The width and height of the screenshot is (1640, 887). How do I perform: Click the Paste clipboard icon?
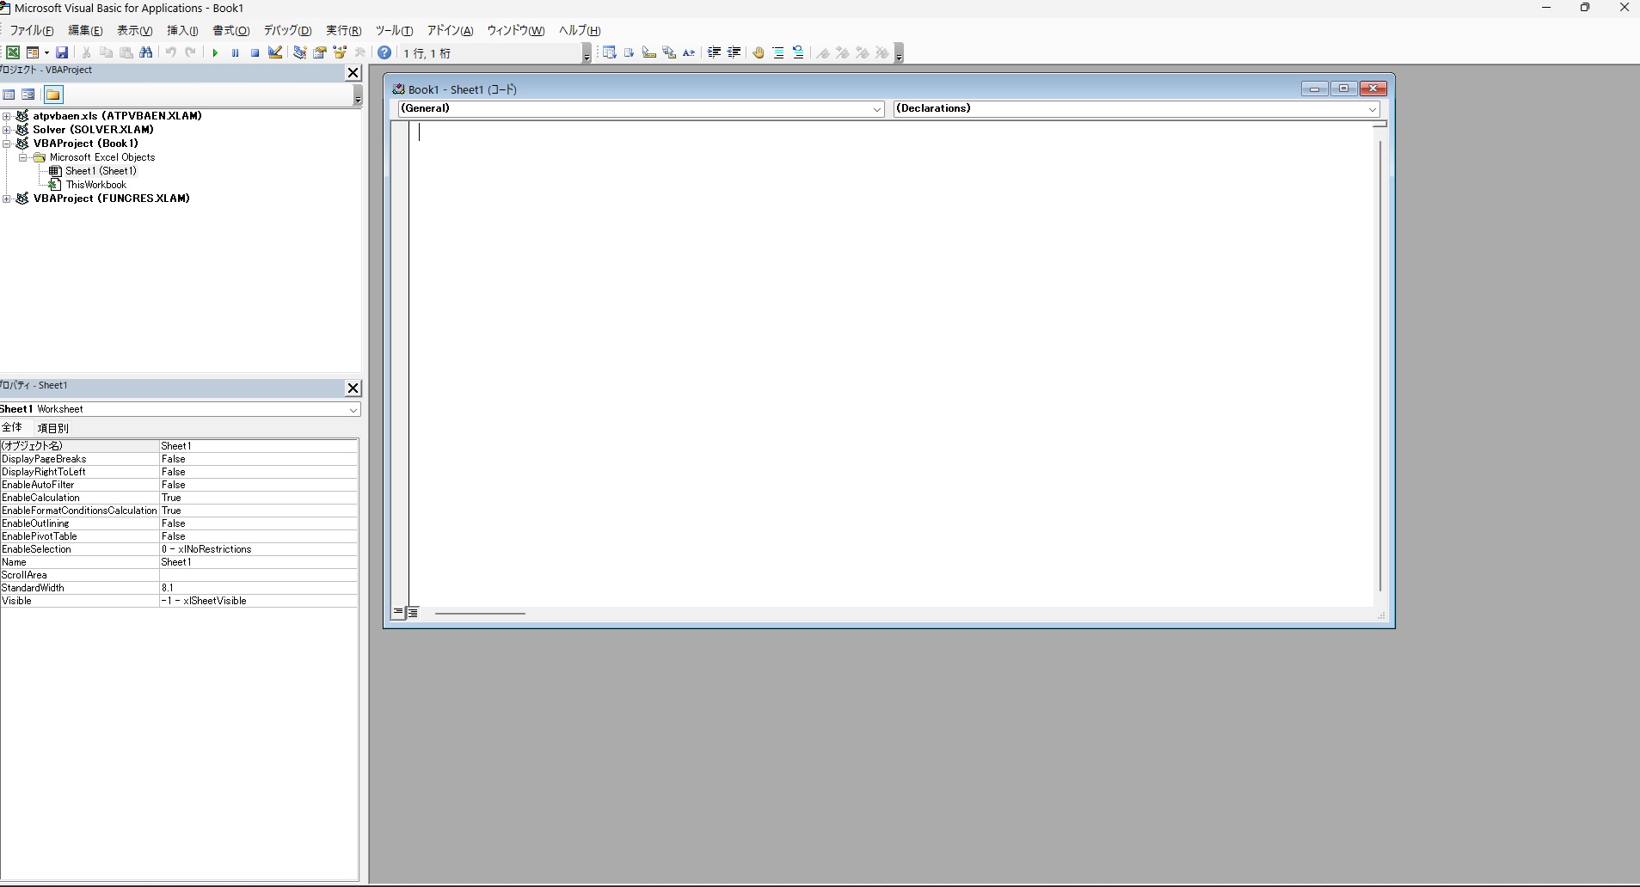pos(126,52)
